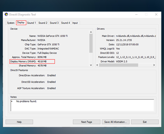Click DirectDraw Acceleration Enabled value
This screenshot has width=164, height=134.
click(x=51, y=75)
